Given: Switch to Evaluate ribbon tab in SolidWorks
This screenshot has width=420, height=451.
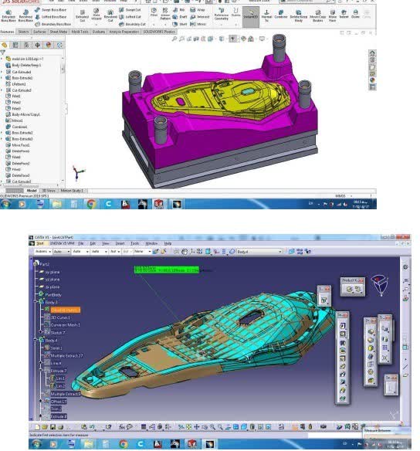Looking at the screenshot, I should tap(99, 32).
